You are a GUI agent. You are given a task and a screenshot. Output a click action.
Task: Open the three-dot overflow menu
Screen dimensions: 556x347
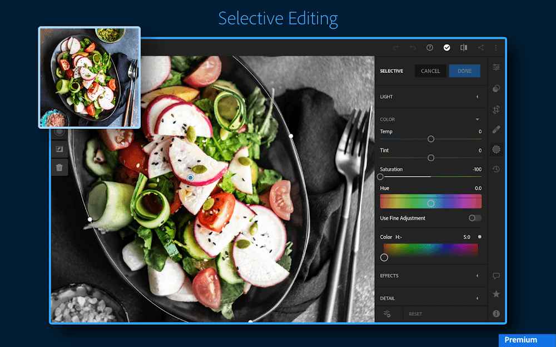495,48
